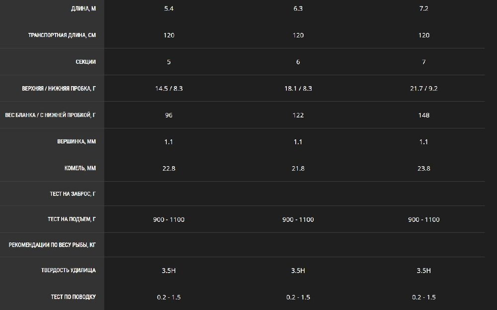Screen dimensions: 497x310
Task: Select the 7.2 length value
Action: (x=424, y=8)
